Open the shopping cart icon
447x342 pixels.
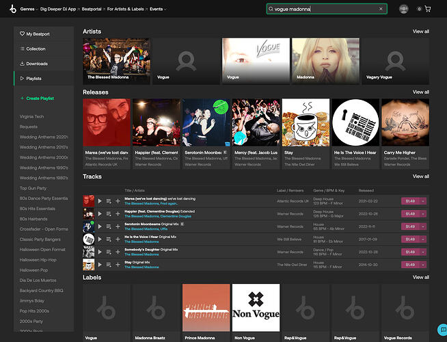point(428,9)
